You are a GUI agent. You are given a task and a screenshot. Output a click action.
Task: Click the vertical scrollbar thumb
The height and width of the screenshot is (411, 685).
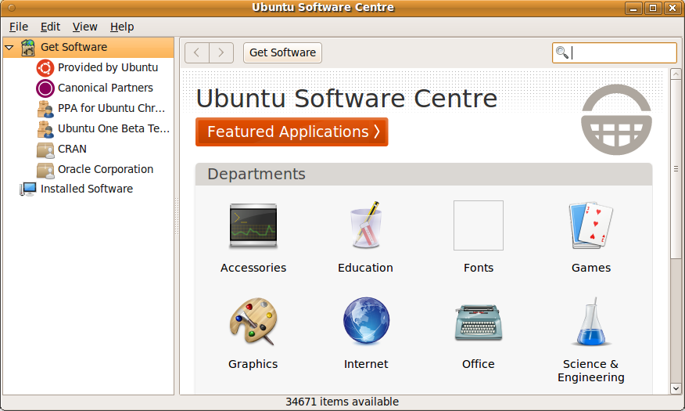click(x=676, y=169)
